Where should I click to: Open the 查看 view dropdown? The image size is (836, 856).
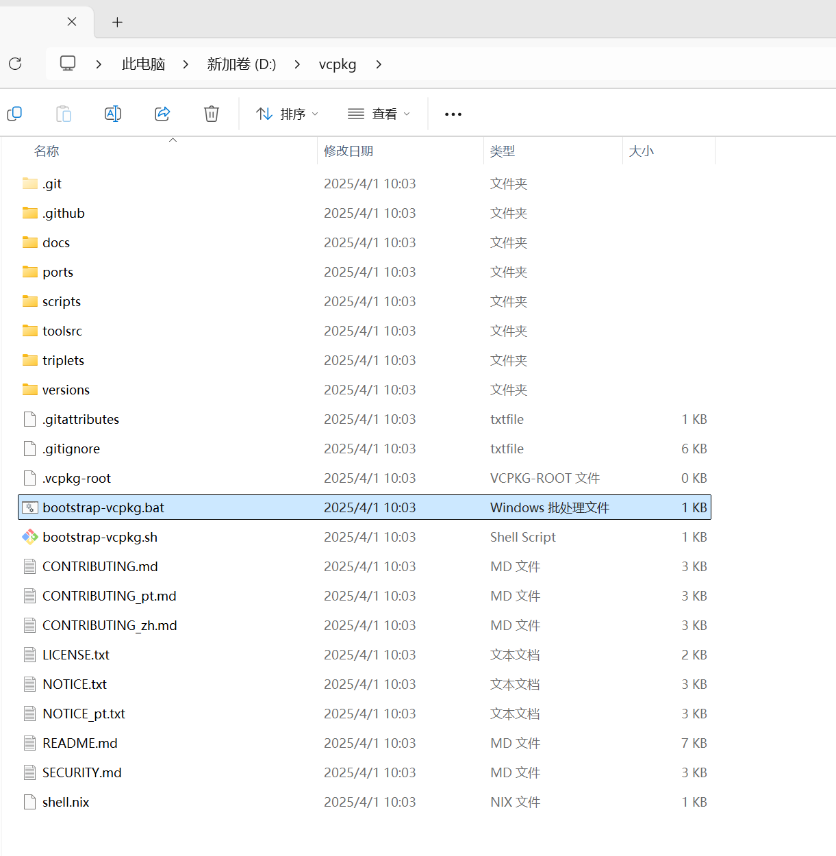coord(379,114)
